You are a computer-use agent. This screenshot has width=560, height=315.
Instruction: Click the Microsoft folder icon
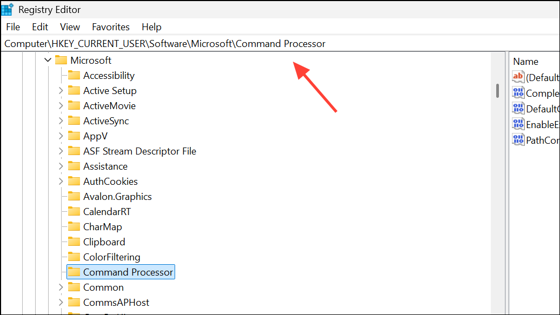pyautogui.click(x=61, y=60)
